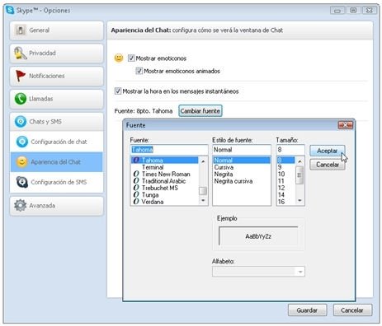Select Verdana font

point(165,202)
